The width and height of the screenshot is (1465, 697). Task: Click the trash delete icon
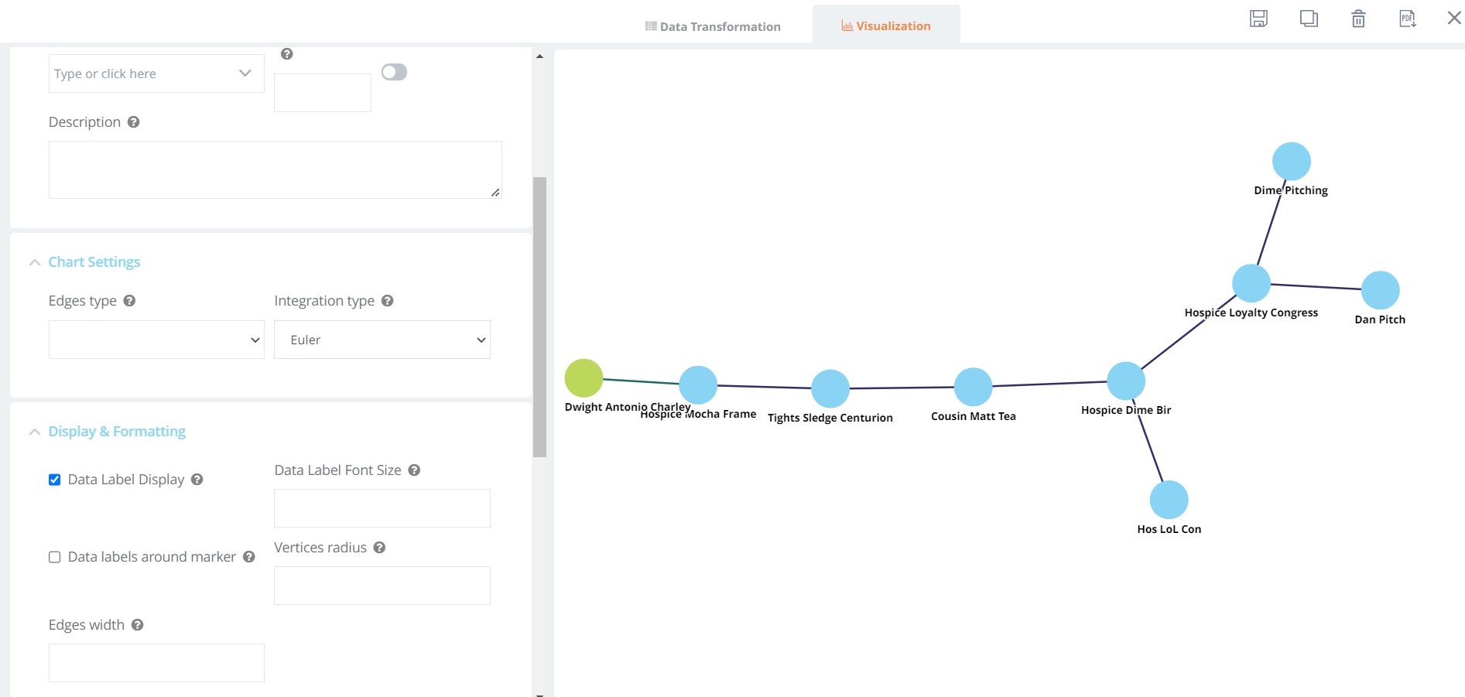(1358, 19)
